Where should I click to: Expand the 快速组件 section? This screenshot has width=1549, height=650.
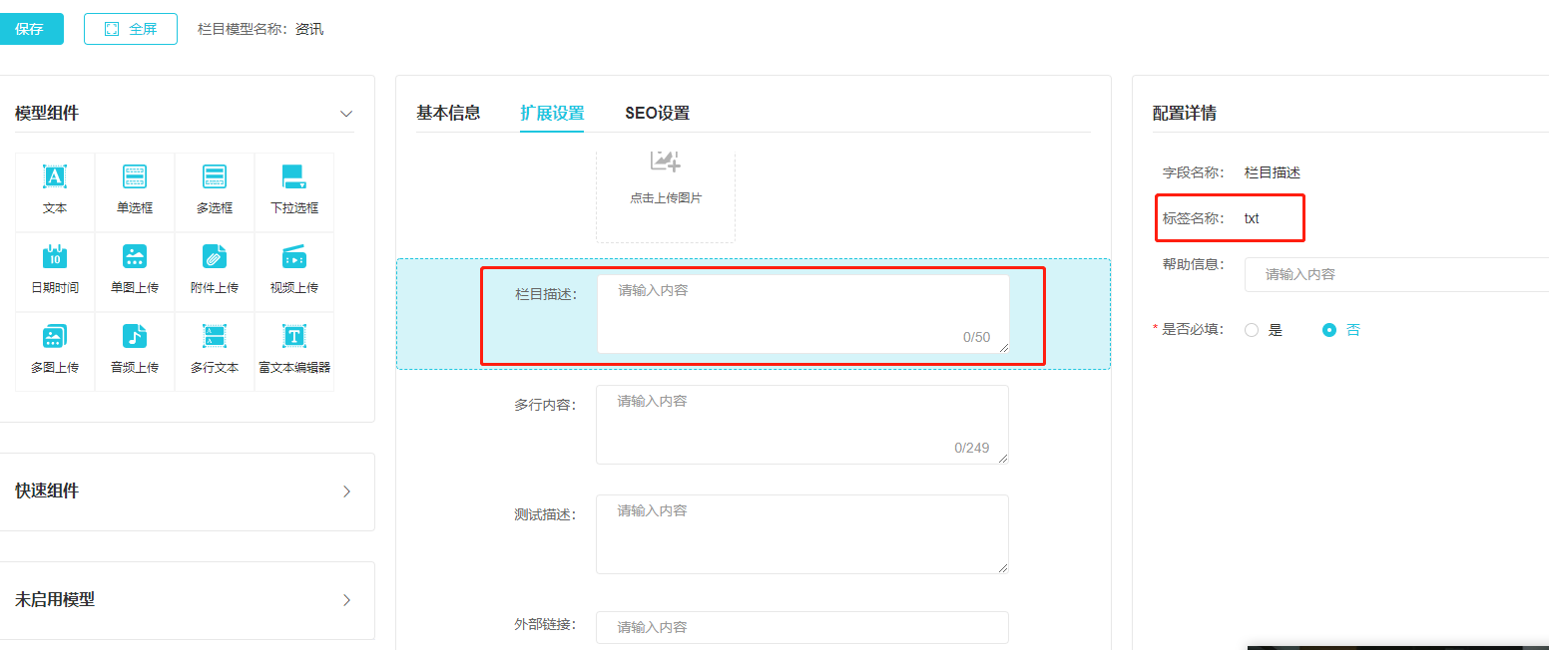[x=346, y=491]
